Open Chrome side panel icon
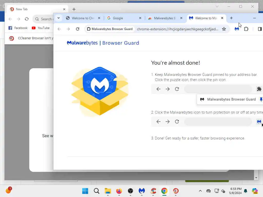Image resolution: width=263 pixels, height=197 pixels. coord(260,29)
